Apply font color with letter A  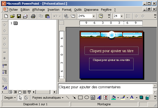(x=132, y=98)
